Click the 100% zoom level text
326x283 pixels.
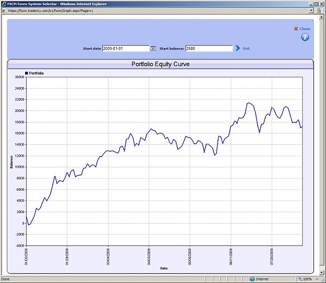coord(308,279)
